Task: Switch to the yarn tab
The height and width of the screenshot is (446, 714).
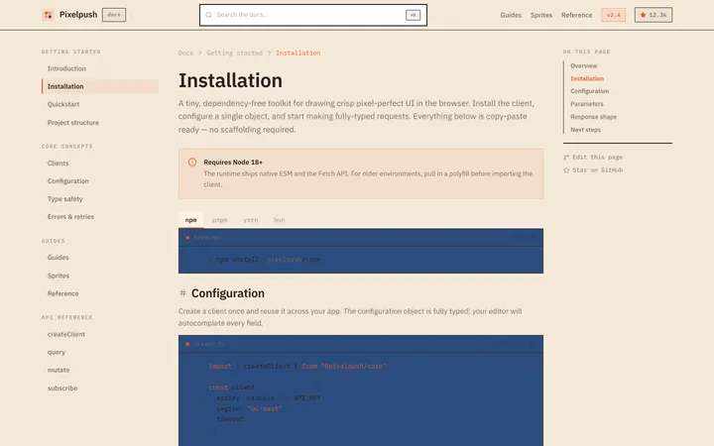Action: tap(251, 220)
